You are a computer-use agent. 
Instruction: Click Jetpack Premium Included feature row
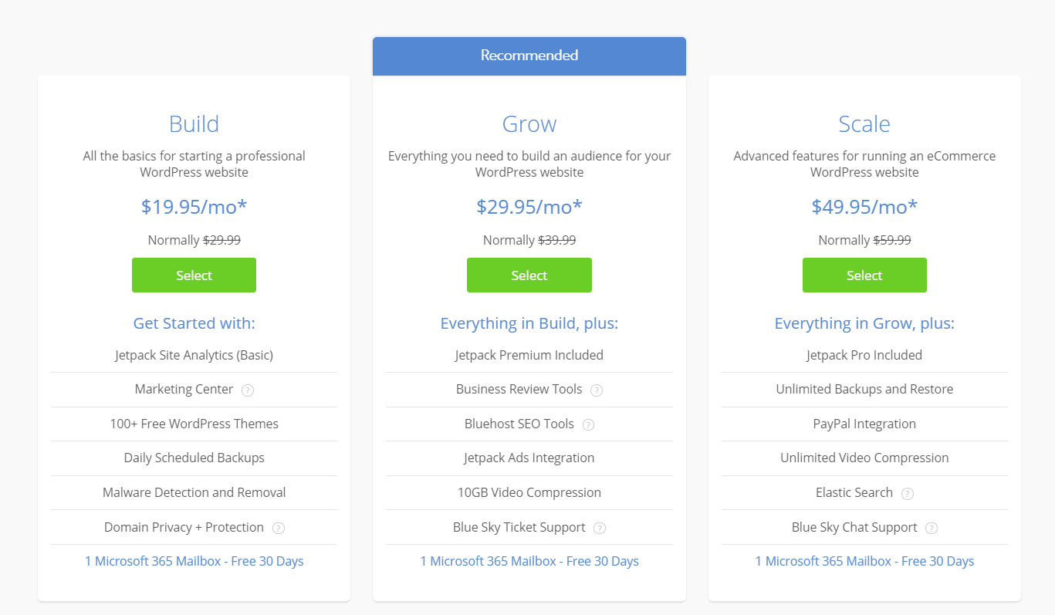[x=529, y=355]
